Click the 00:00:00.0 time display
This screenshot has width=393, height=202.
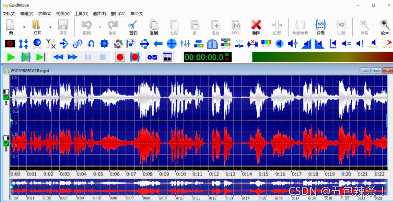pyautogui.click(x=207, y=57)
